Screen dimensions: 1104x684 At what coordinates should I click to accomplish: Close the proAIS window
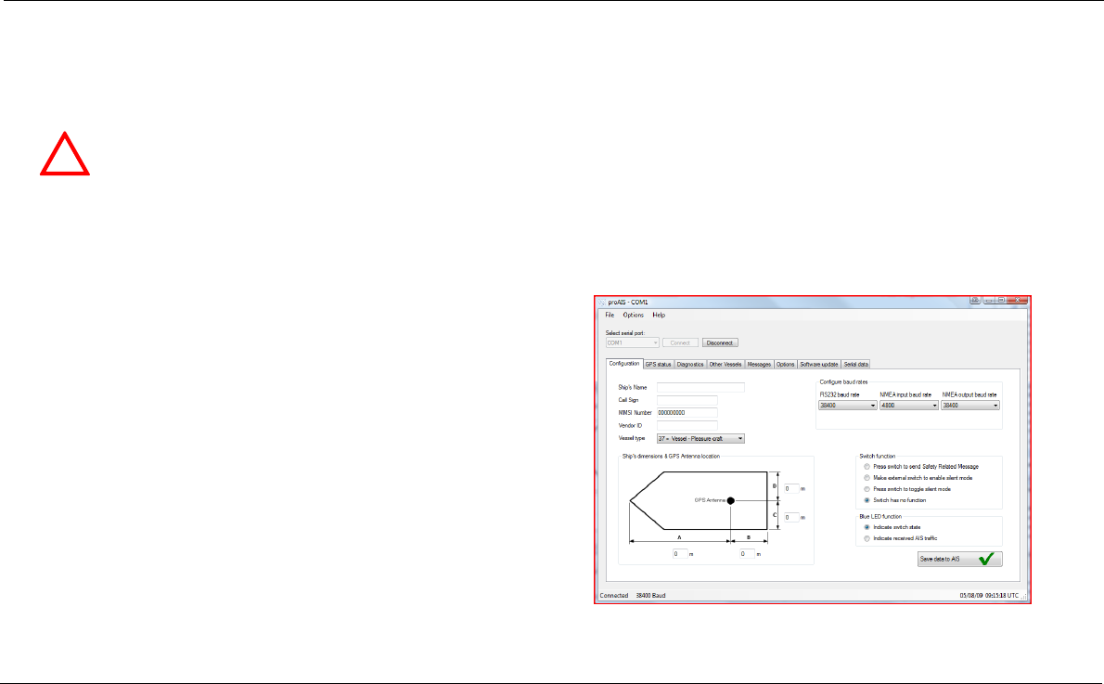[x=1018, y=300]
